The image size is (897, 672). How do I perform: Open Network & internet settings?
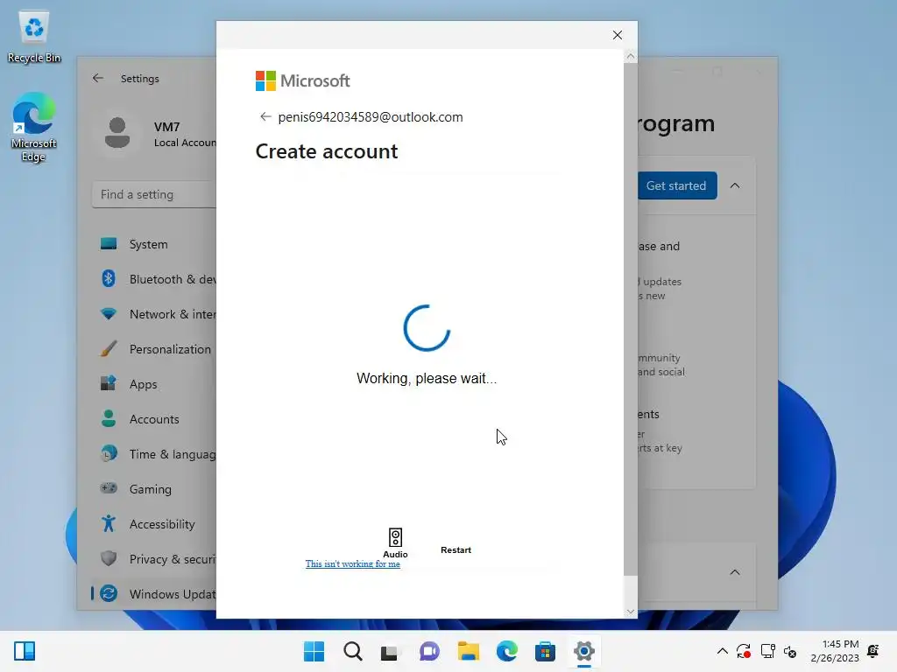coord(154,314)
